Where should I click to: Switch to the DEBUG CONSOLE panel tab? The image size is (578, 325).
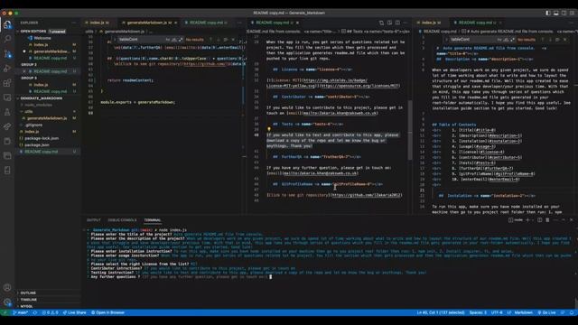pyautogui.click(x=122, y=220)
